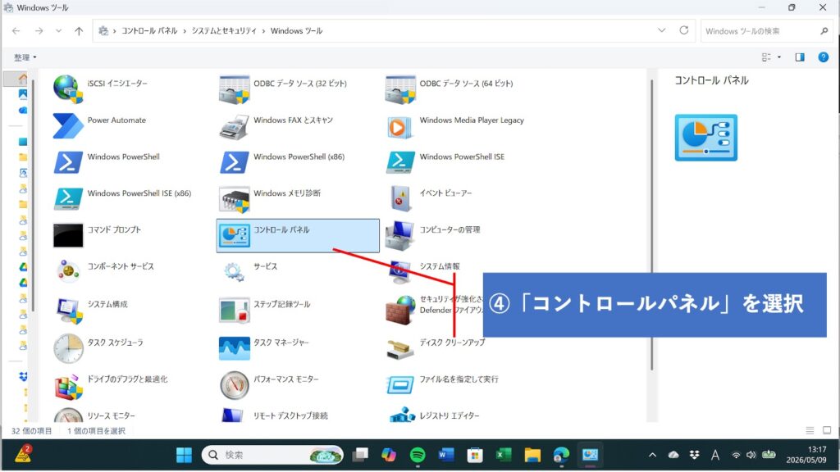Go to コントロール パネル breadcrumb

pyautogui.click(x=149, y=31)
